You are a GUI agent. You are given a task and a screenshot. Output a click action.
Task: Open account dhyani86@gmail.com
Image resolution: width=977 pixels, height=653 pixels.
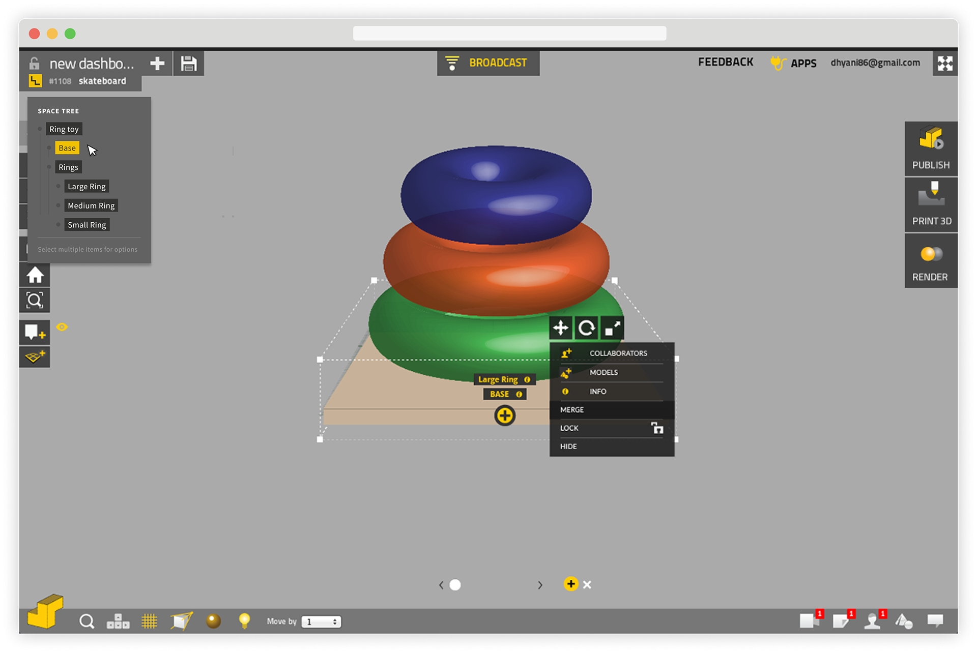tap(875, 63)
